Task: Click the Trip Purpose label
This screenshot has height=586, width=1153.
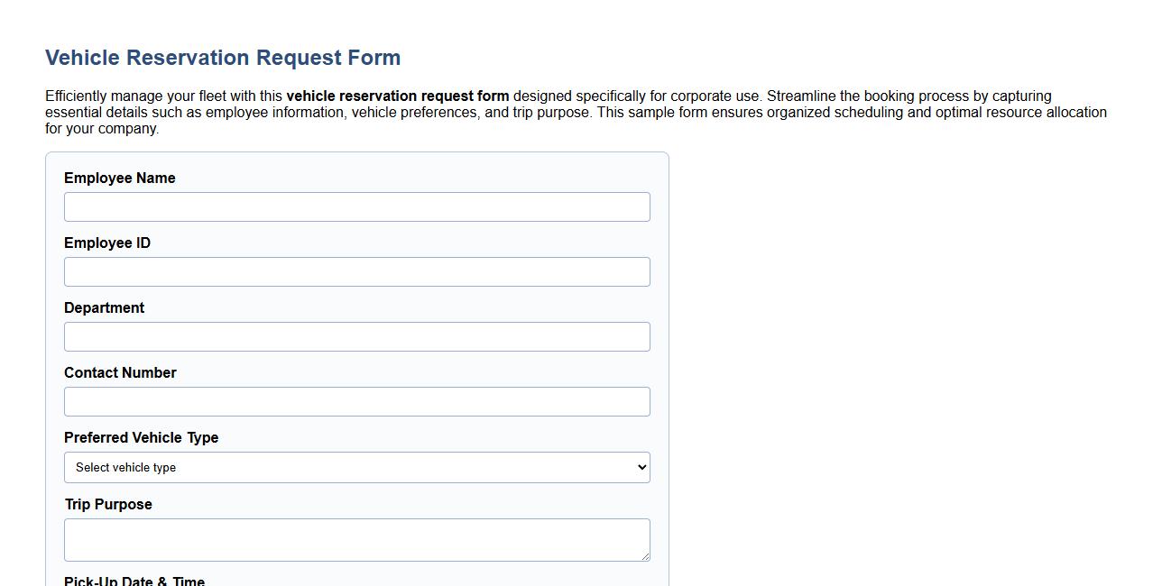Action: [x=108, y=504]
